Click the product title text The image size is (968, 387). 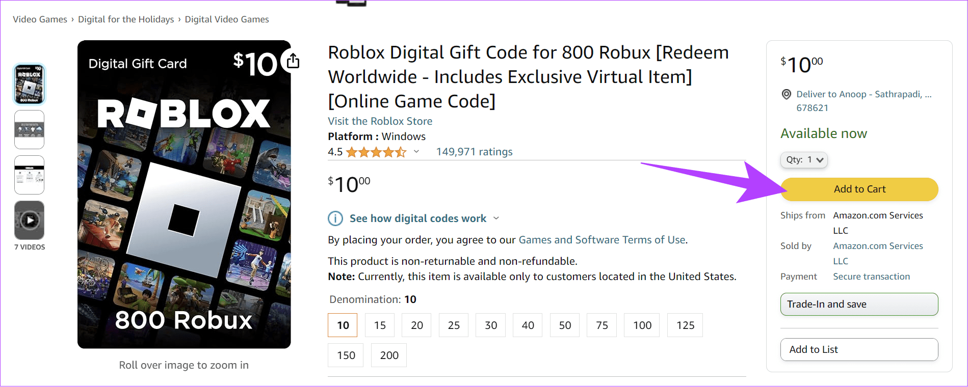click(528, 77)
